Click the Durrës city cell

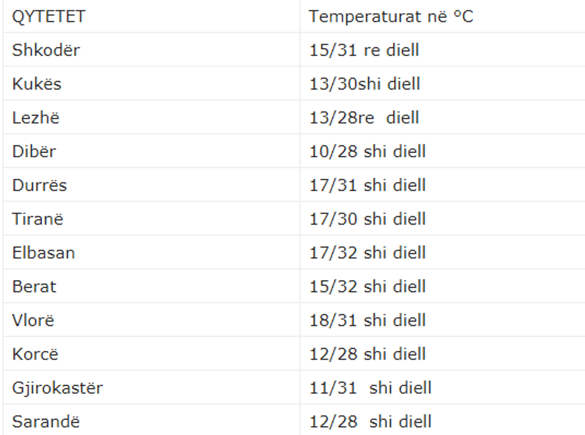coord(39,185)
